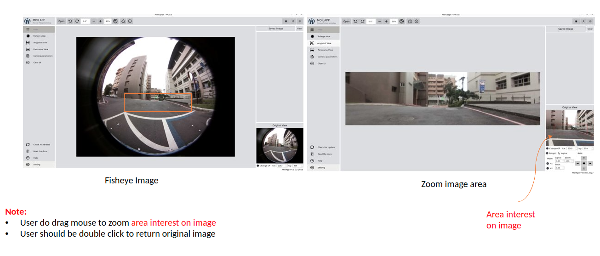Move anypoint view left with arrow button
The width and height of the screenshot is (600, 256).
tap(578, 163)
